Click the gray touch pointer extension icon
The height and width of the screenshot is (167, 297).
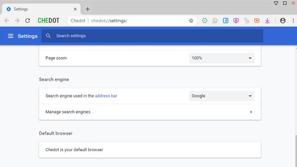(x=246, y=20)
